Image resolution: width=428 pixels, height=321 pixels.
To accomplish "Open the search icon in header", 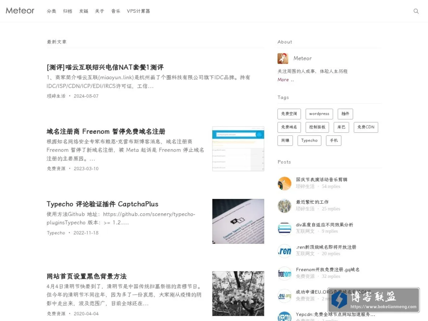I will pos(416,11).
